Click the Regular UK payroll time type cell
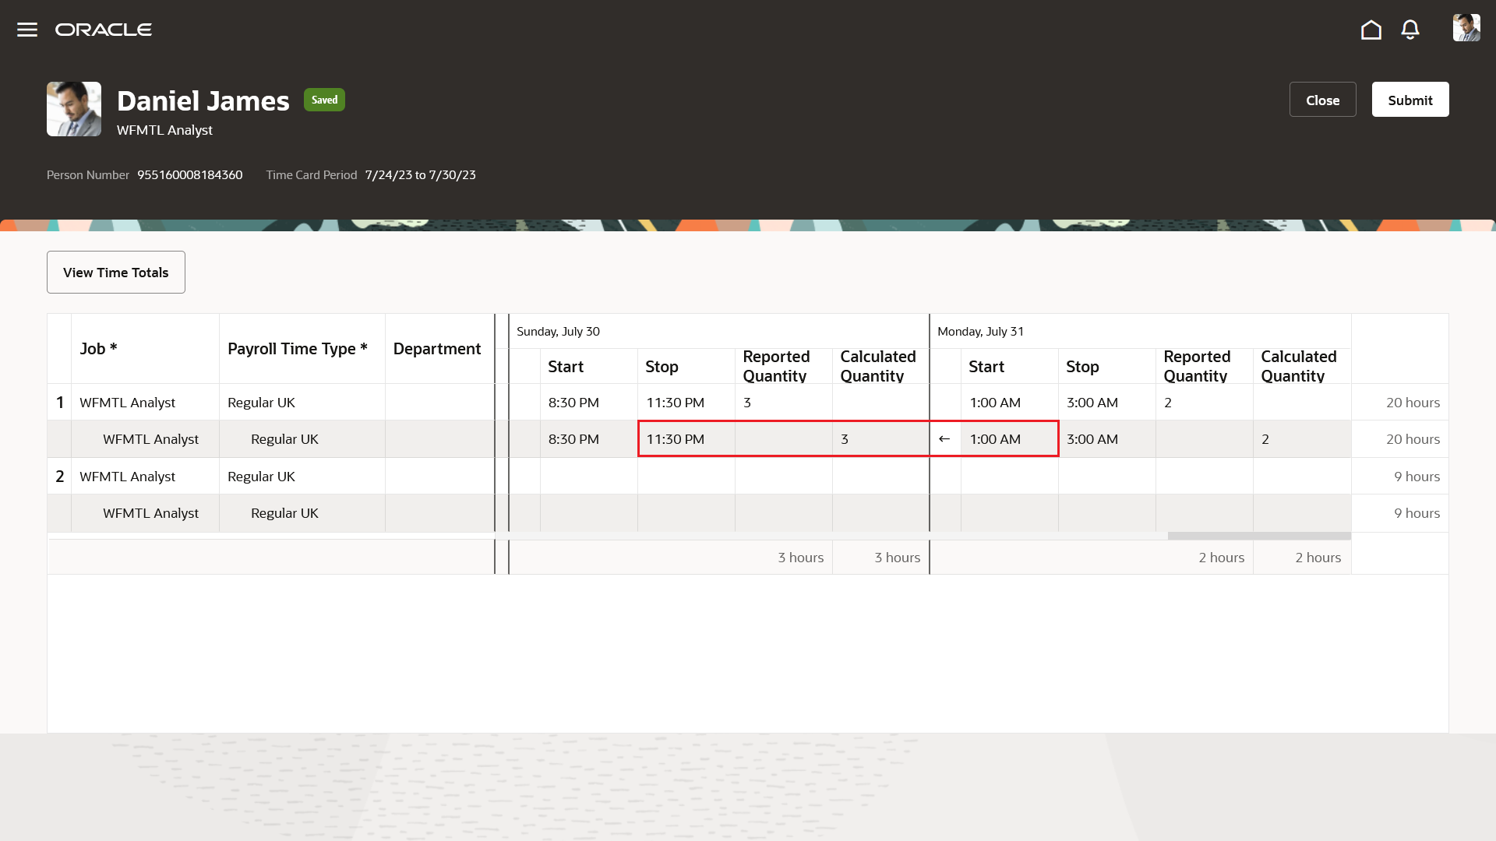 pyautogui.click(x=261, y=402)
